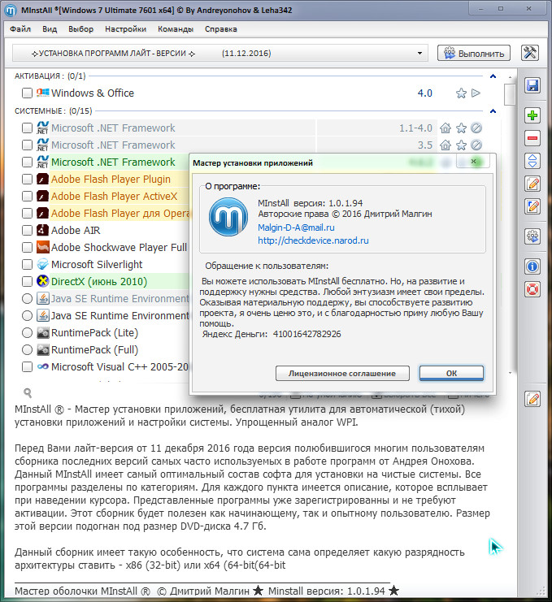Collapse the АКТИВАЦИЯ section chevron
The image size is (552, 602).
[493, 76]
